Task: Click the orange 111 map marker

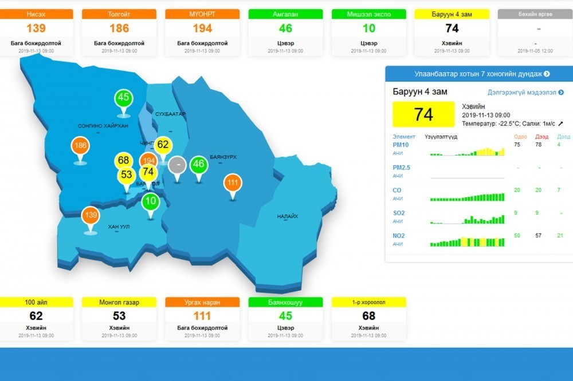Action: point(232,183)
